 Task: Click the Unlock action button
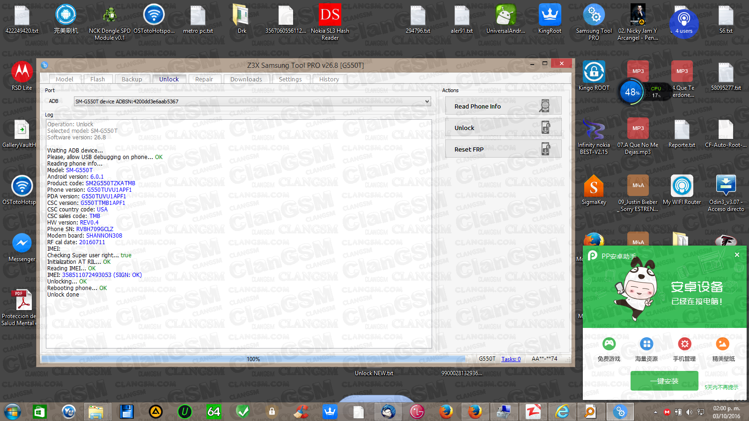tap(503, 128)
